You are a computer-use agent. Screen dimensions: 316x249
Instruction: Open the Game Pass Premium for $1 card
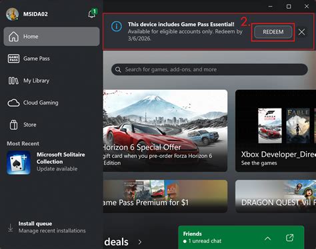point(165,196)
